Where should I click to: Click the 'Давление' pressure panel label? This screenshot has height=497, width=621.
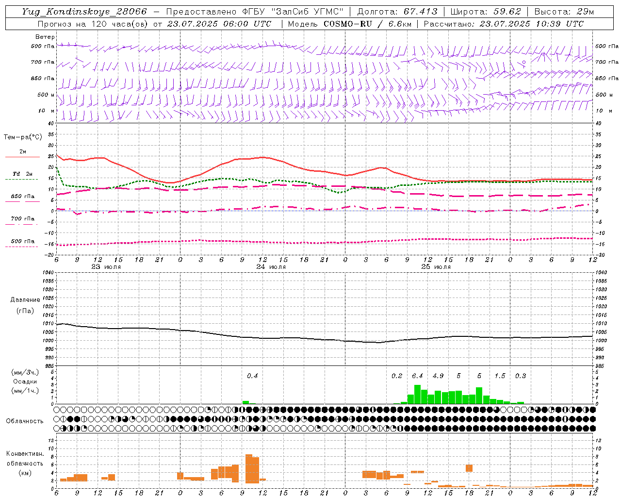[x=25, y=300]
